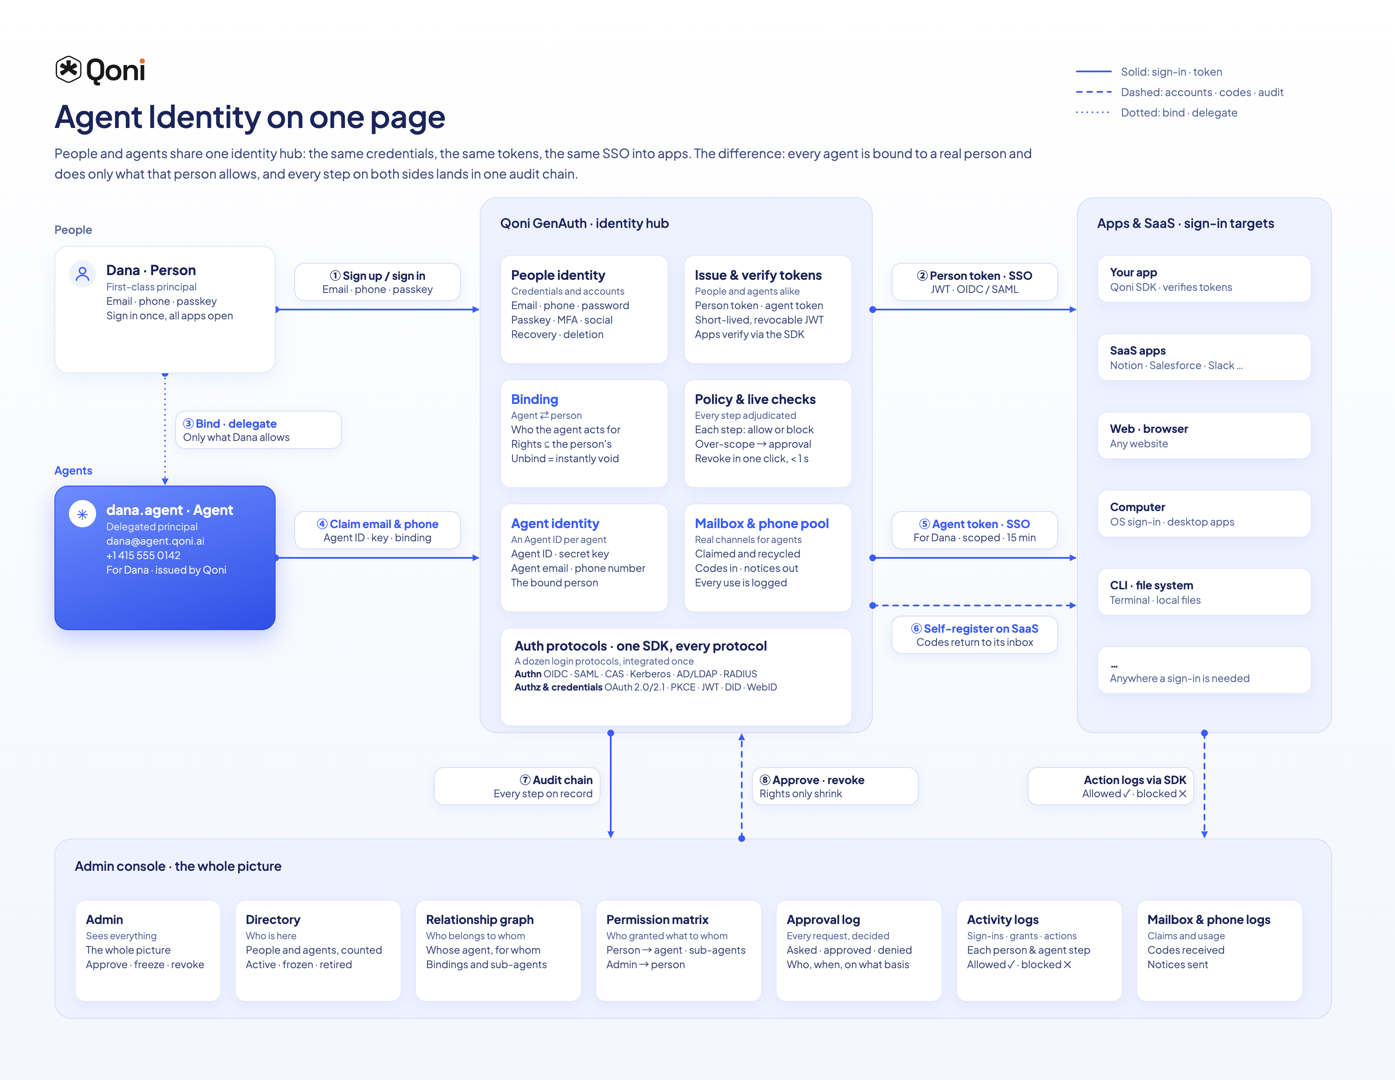The height and width of the screenshot is (1080, 1395).
Task: Select the CLI · file system target
Action: tap(1204, 592)
